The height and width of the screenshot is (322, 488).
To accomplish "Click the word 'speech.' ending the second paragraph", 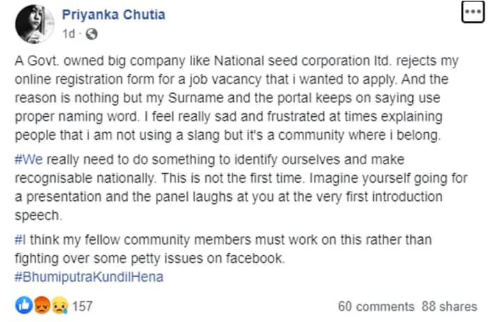I will [x=38, y=216].
